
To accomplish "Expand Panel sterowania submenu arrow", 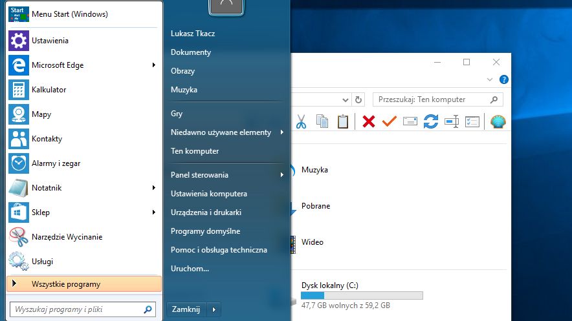I will (x=281, y=174).
